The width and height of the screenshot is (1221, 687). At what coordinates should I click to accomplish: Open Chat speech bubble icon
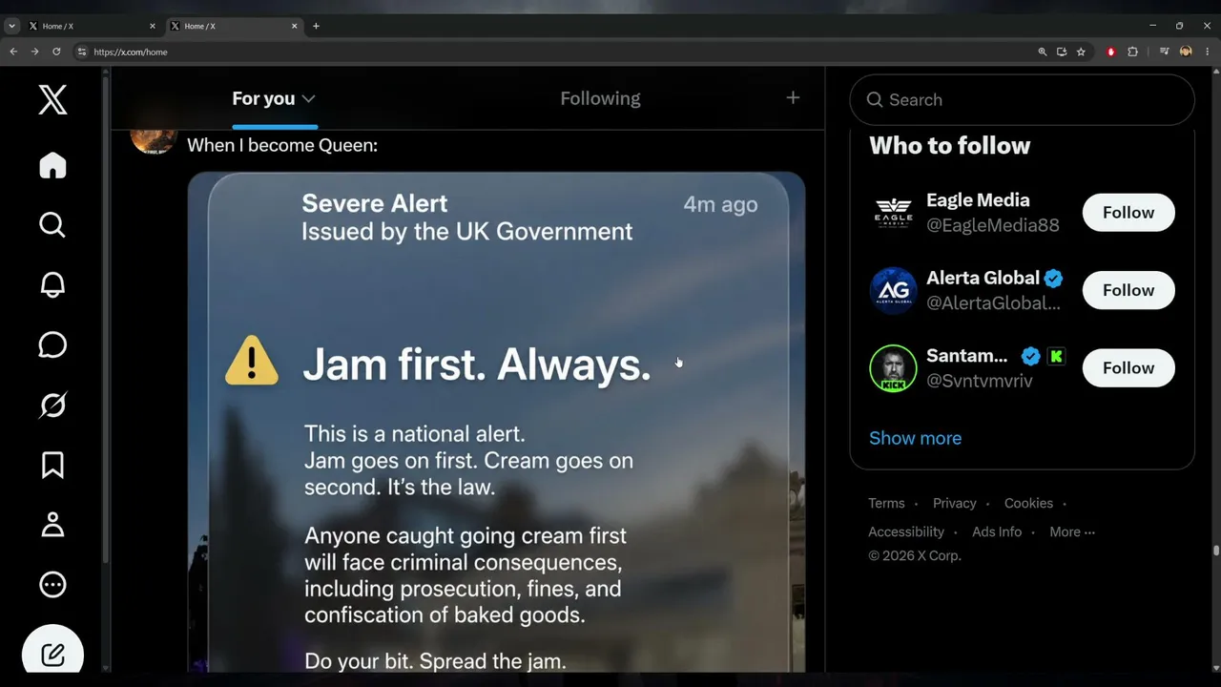click(52, 344)
